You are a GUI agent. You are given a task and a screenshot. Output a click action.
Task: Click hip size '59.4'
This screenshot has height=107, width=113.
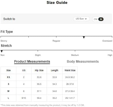coord(39,98)
